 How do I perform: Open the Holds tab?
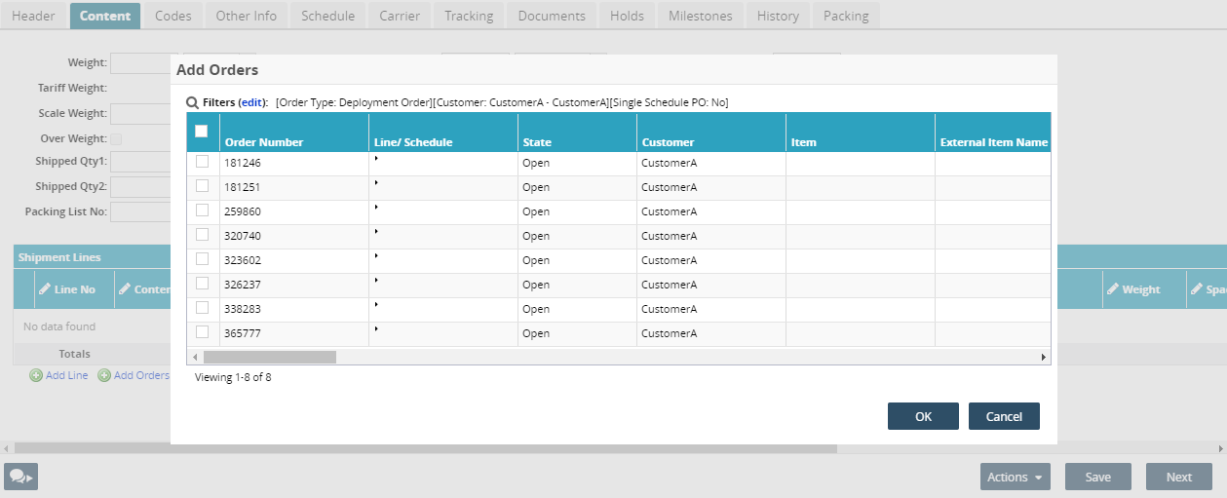627,16
